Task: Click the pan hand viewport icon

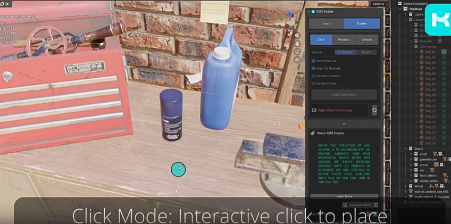Action: tap(298, 44)
